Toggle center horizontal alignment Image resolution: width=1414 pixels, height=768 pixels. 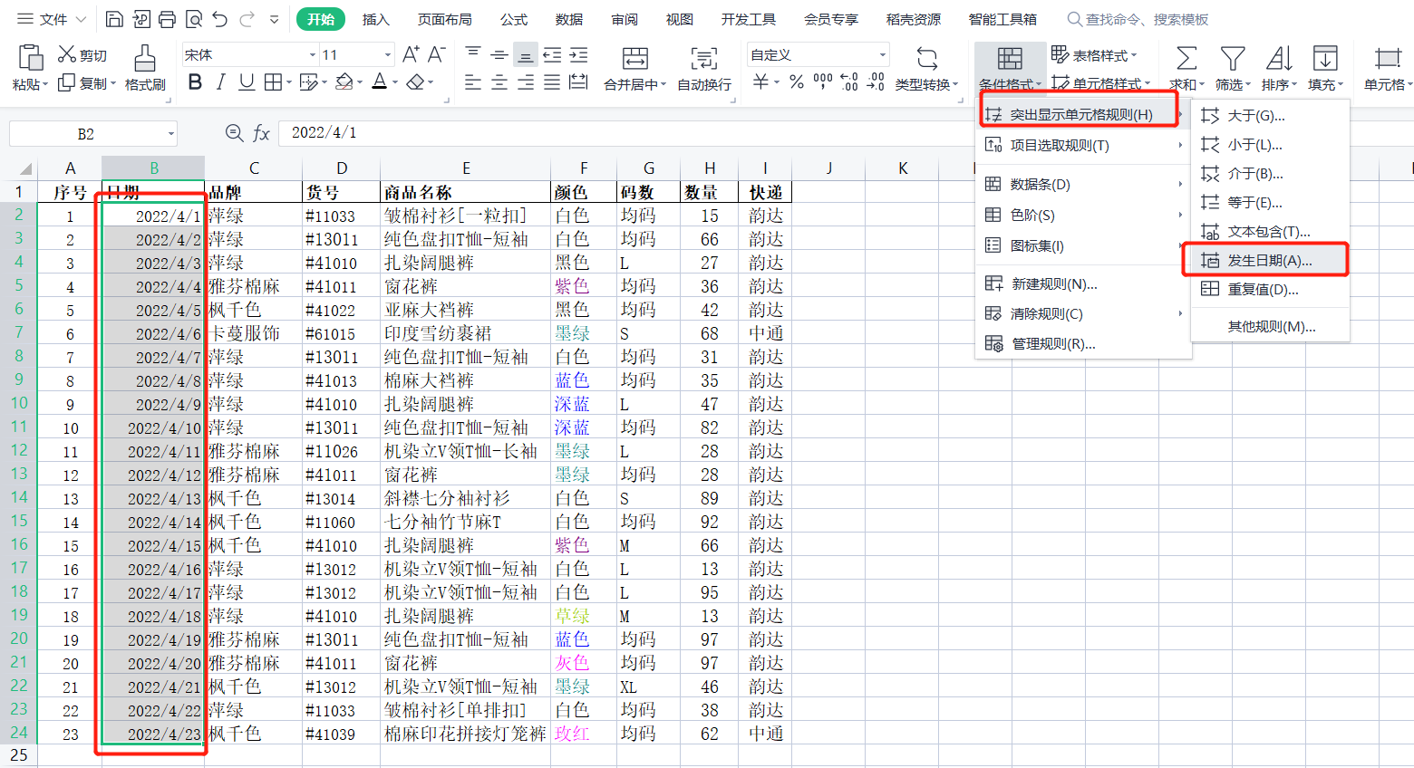click(499, 82)
